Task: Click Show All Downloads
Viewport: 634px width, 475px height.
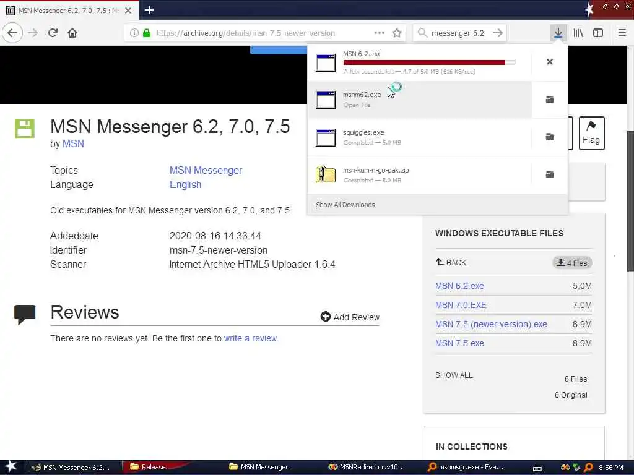Action: point(345,205)
